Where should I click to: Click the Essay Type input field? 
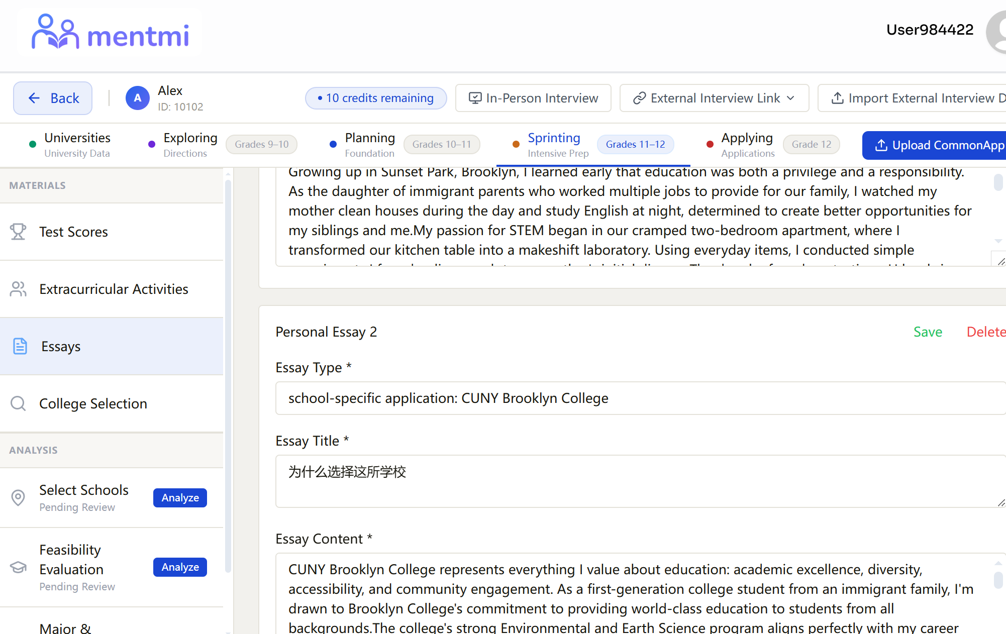tap(641, 398)
